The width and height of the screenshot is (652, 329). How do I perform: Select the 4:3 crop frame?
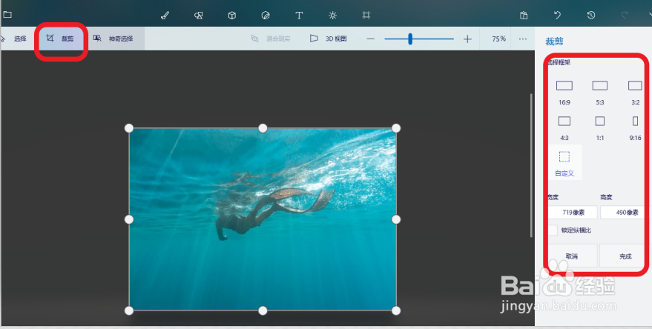[x=564, y=128]
